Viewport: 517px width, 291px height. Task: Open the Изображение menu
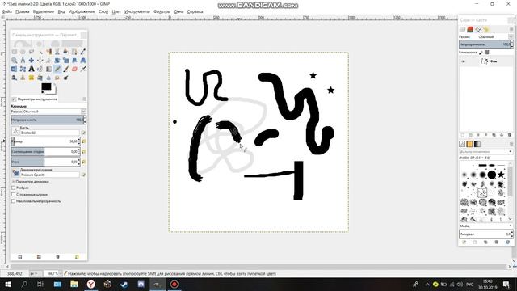(82, 11)
